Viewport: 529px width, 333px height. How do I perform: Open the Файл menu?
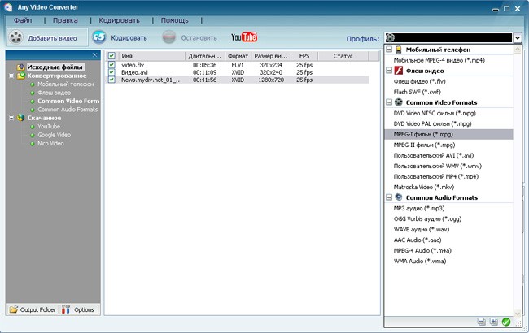23,19
